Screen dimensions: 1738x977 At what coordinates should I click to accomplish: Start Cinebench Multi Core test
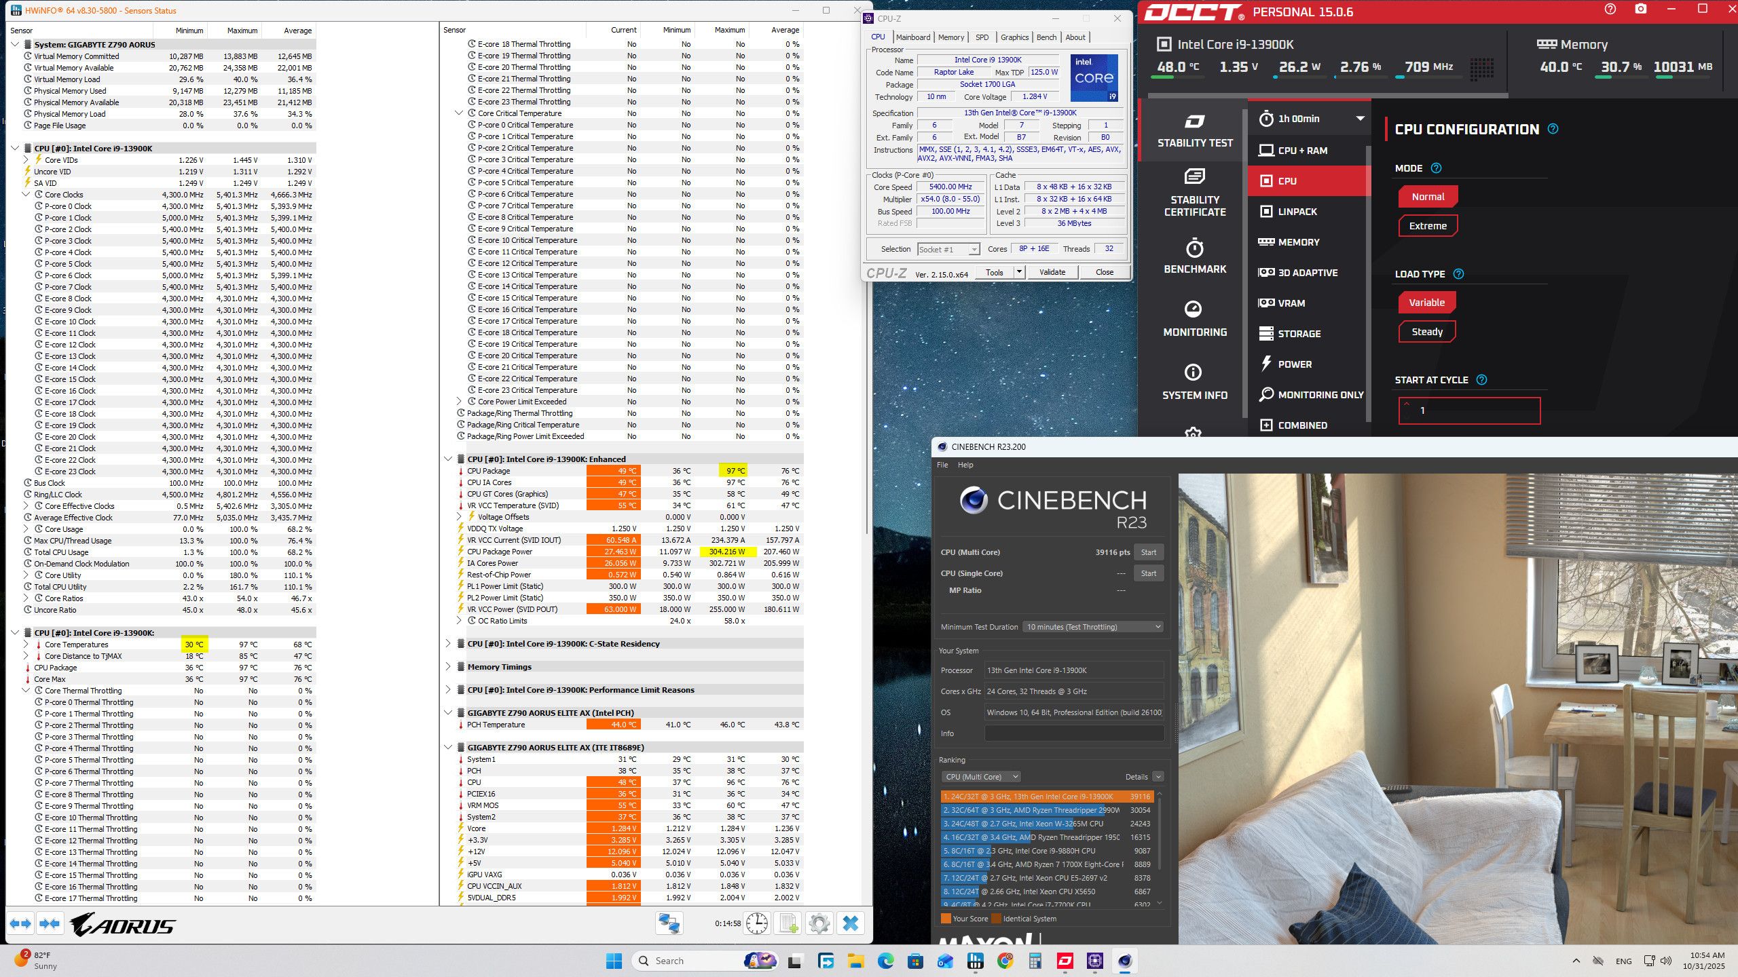tap(1148, 552)
